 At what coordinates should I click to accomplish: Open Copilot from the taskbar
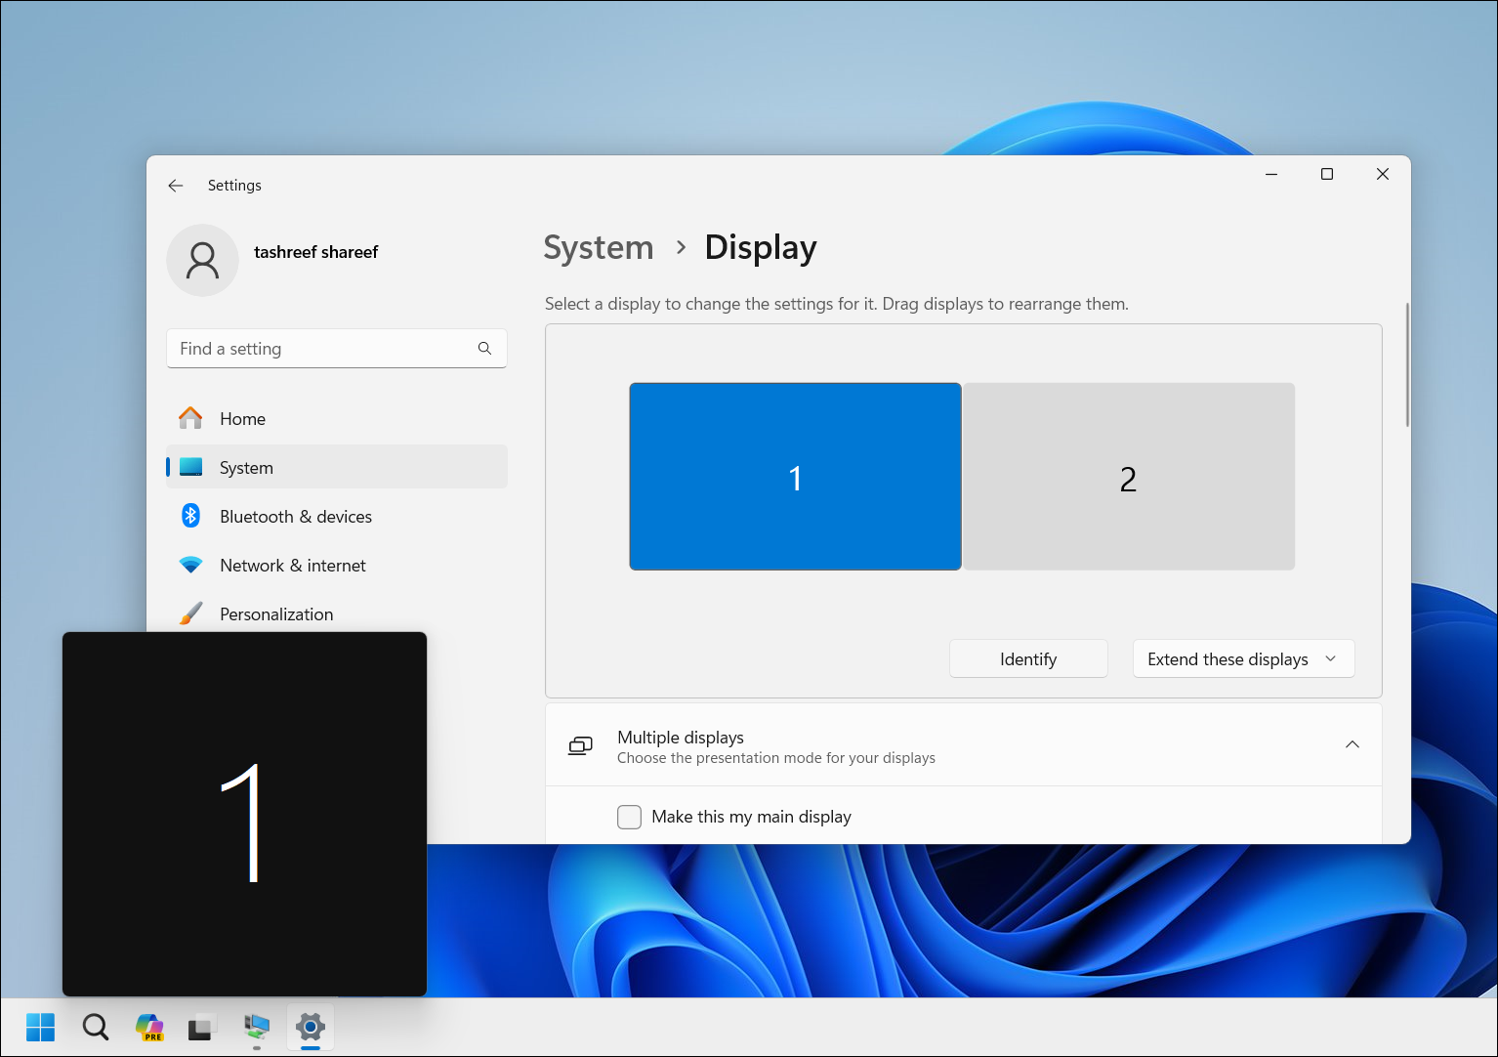(149, 1027)
